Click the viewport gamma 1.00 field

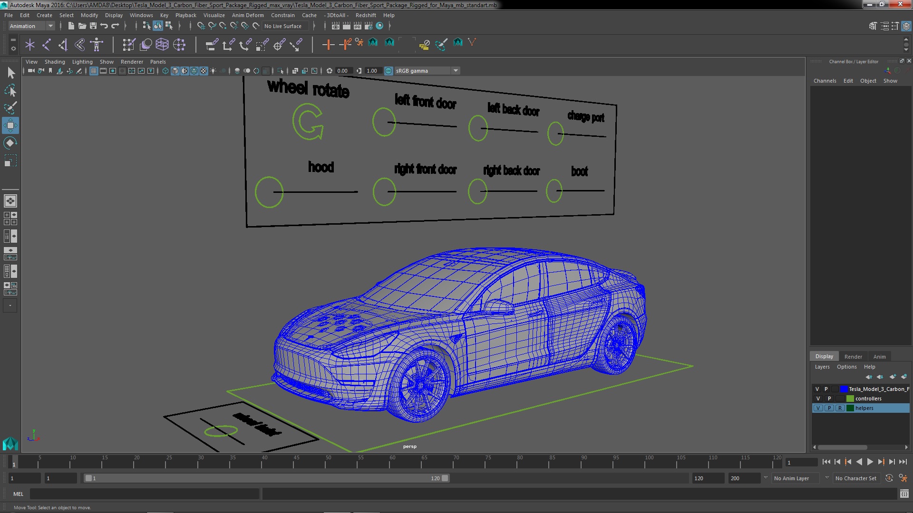pyautogui.click(x=373, y=71)
